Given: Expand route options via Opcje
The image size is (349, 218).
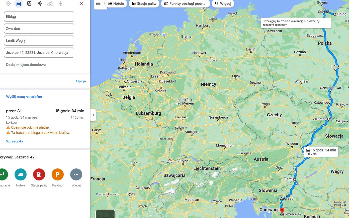Looking at the screenshot, I should (x=81, y=81).
